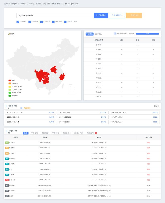Open the 单次测试 dropdown
This screenshot has height=203, width=165.
[117, 15]
